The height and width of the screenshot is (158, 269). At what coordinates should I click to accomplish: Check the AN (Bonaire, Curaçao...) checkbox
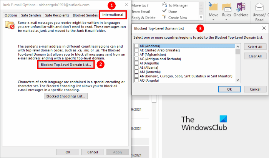(x=136, y=76)
